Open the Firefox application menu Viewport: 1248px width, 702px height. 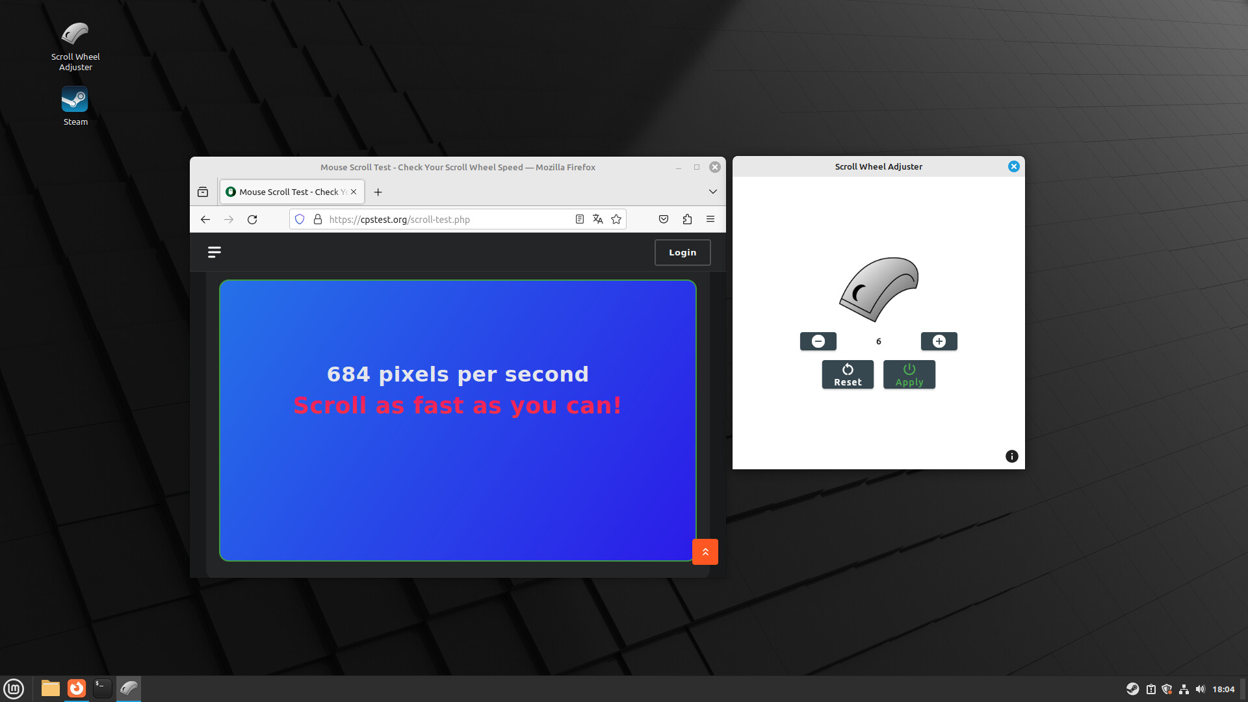point(710,219)
